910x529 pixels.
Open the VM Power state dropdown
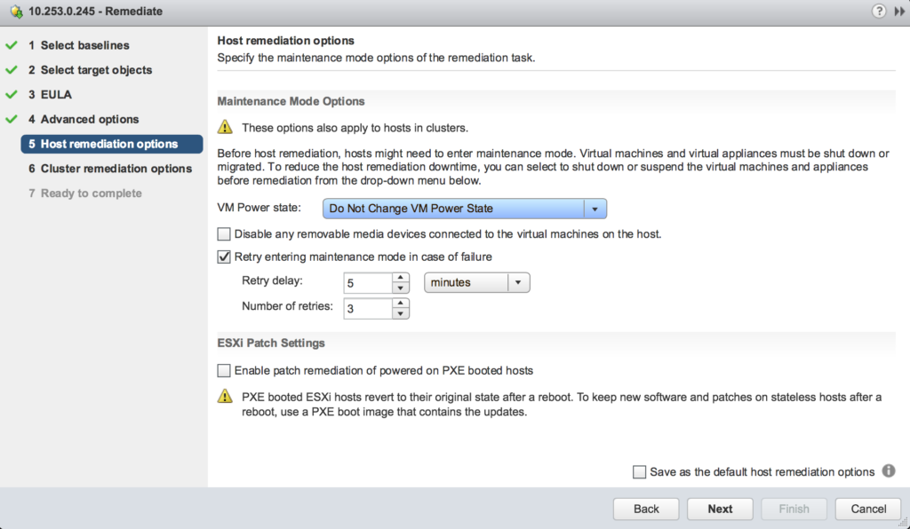(x=464, y=209)
